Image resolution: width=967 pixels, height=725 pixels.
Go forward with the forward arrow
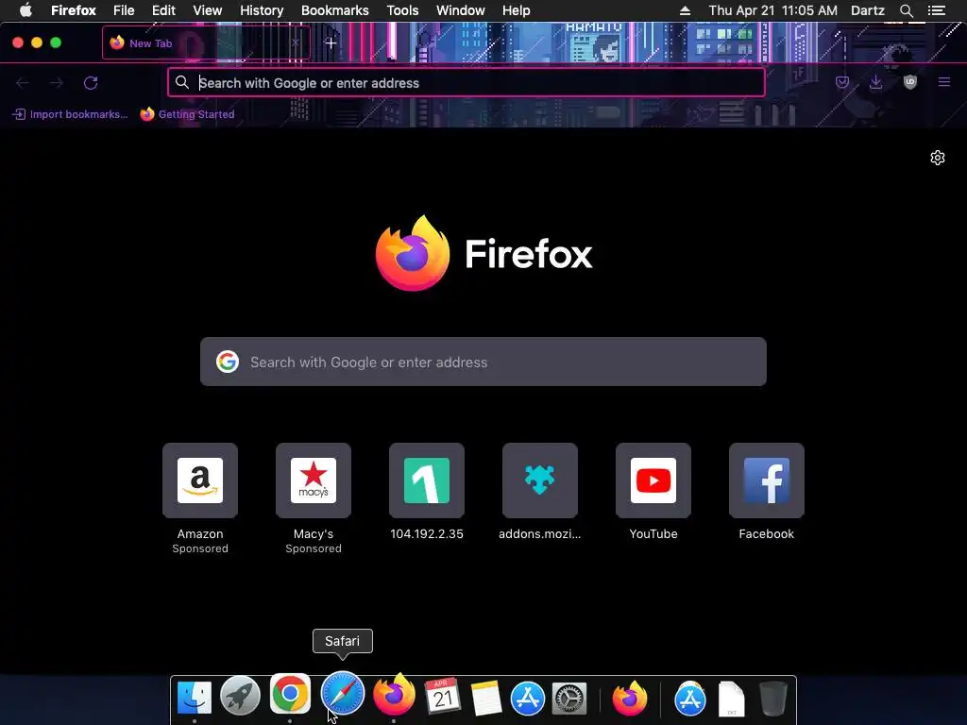pos(57,83)
